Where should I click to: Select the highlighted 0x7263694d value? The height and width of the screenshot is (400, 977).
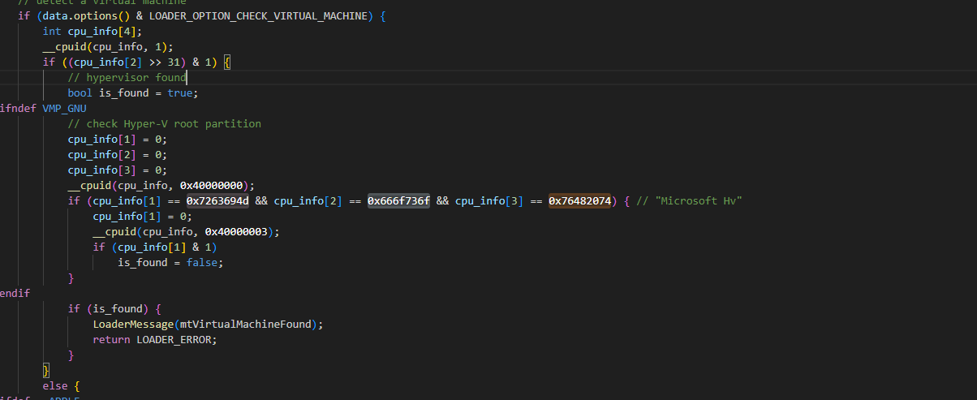point(217,201)
